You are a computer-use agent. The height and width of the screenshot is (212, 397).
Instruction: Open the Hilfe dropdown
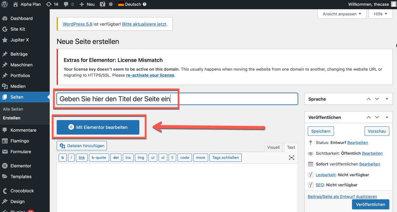coord(380,14)
